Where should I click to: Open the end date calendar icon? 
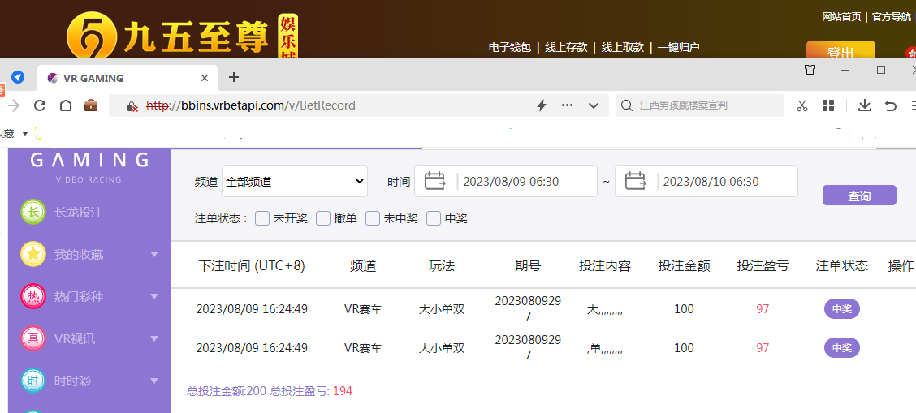[635, 181]
